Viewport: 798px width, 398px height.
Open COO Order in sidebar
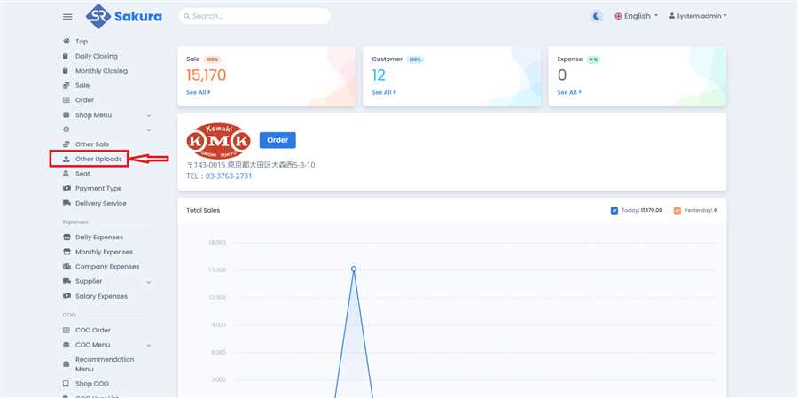[x=92, y=330]
